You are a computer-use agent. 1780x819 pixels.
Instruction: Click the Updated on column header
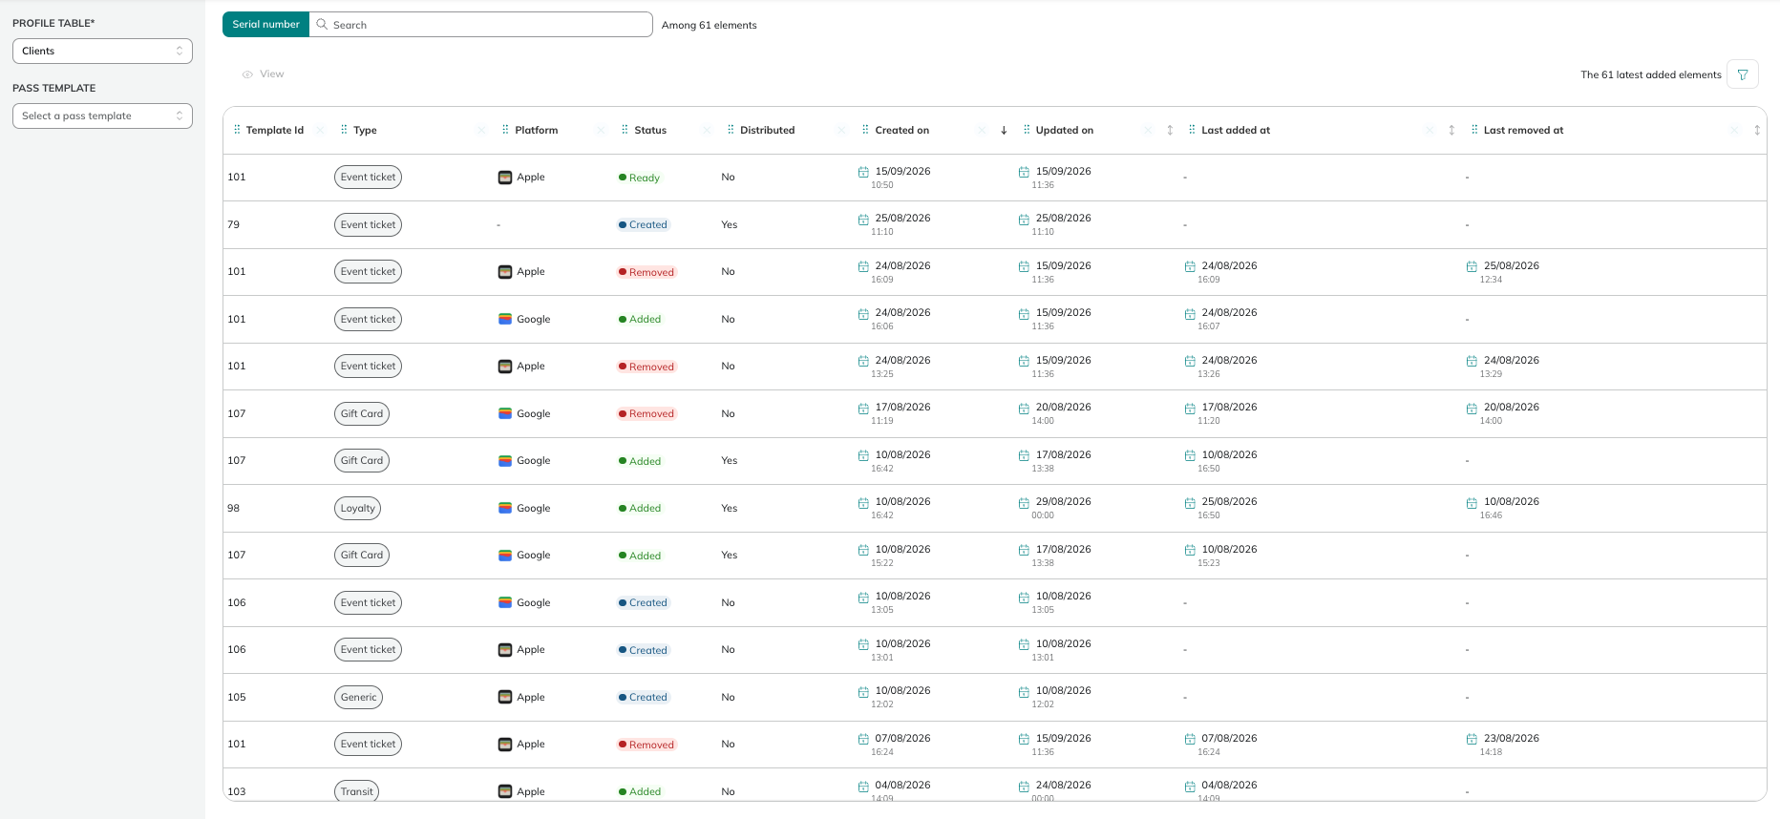(1064, 130)
